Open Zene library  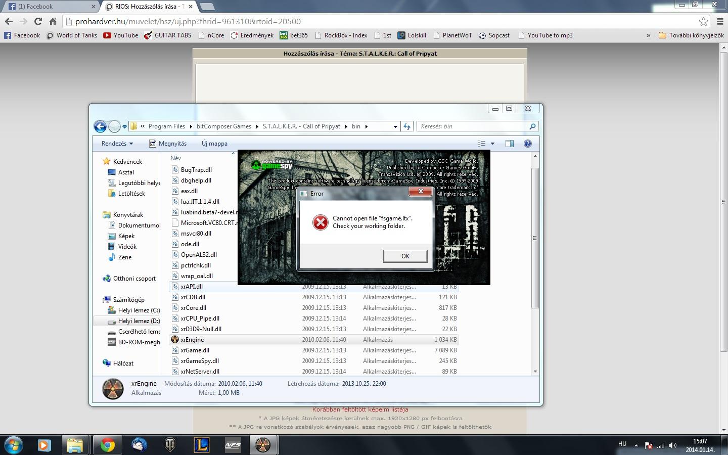(120, 257)
